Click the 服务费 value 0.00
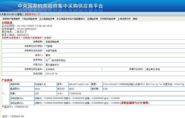Screen dimensions: 185x118 pos(105,89)
